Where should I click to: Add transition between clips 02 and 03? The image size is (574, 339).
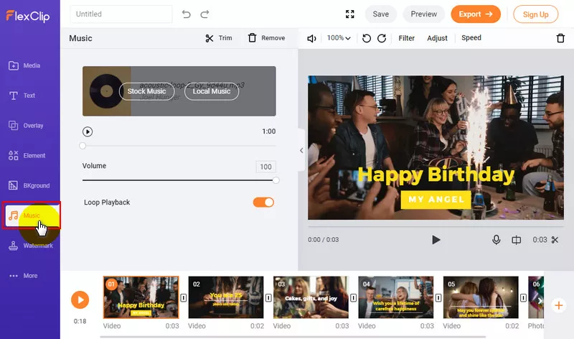268,298
